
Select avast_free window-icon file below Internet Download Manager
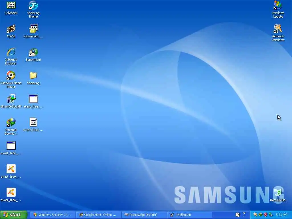tap(11, 148)
